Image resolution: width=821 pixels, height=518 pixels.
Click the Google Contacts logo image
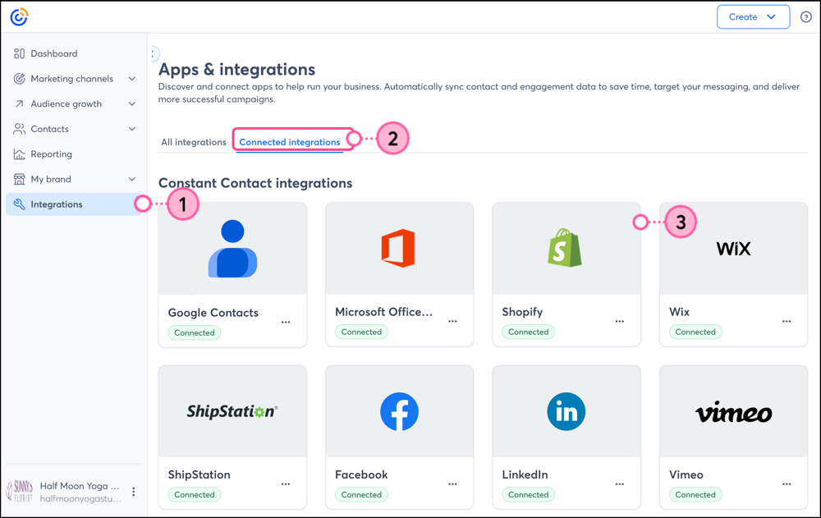(x=232, y=249)
